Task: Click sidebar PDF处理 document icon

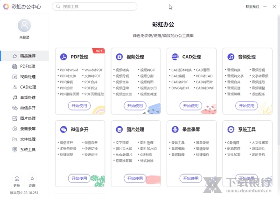Action: point(14,66)
